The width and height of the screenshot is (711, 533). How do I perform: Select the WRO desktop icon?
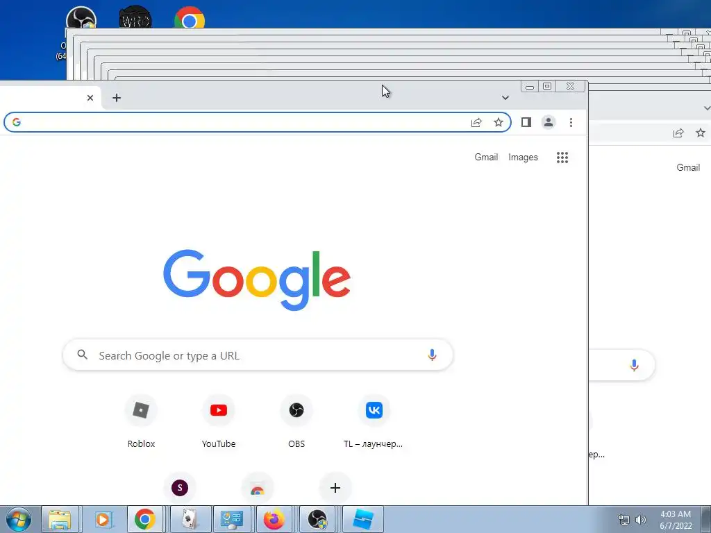pyautogui.click(x=135, y=17)
